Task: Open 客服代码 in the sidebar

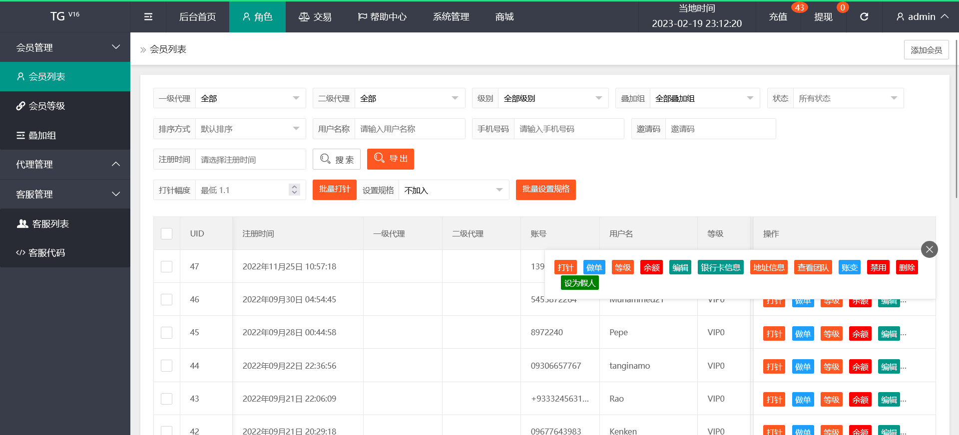Action: [x=46, y=253]
